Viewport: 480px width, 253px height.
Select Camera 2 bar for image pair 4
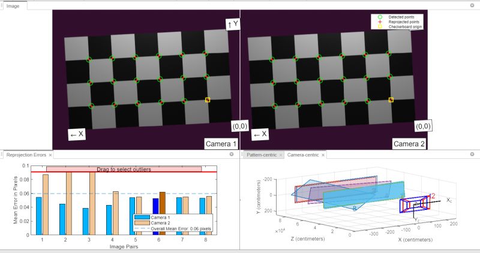pos(116,213)
